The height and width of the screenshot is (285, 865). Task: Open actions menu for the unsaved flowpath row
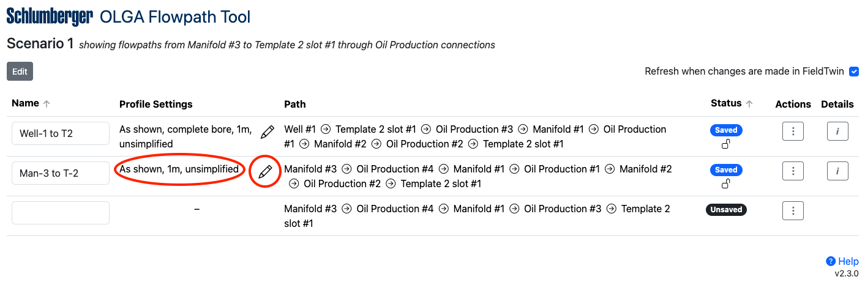coord(793,211)
